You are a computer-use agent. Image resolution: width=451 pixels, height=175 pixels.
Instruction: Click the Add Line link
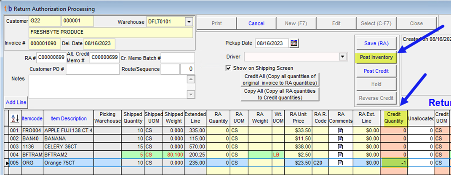click(x=16, y=102)
